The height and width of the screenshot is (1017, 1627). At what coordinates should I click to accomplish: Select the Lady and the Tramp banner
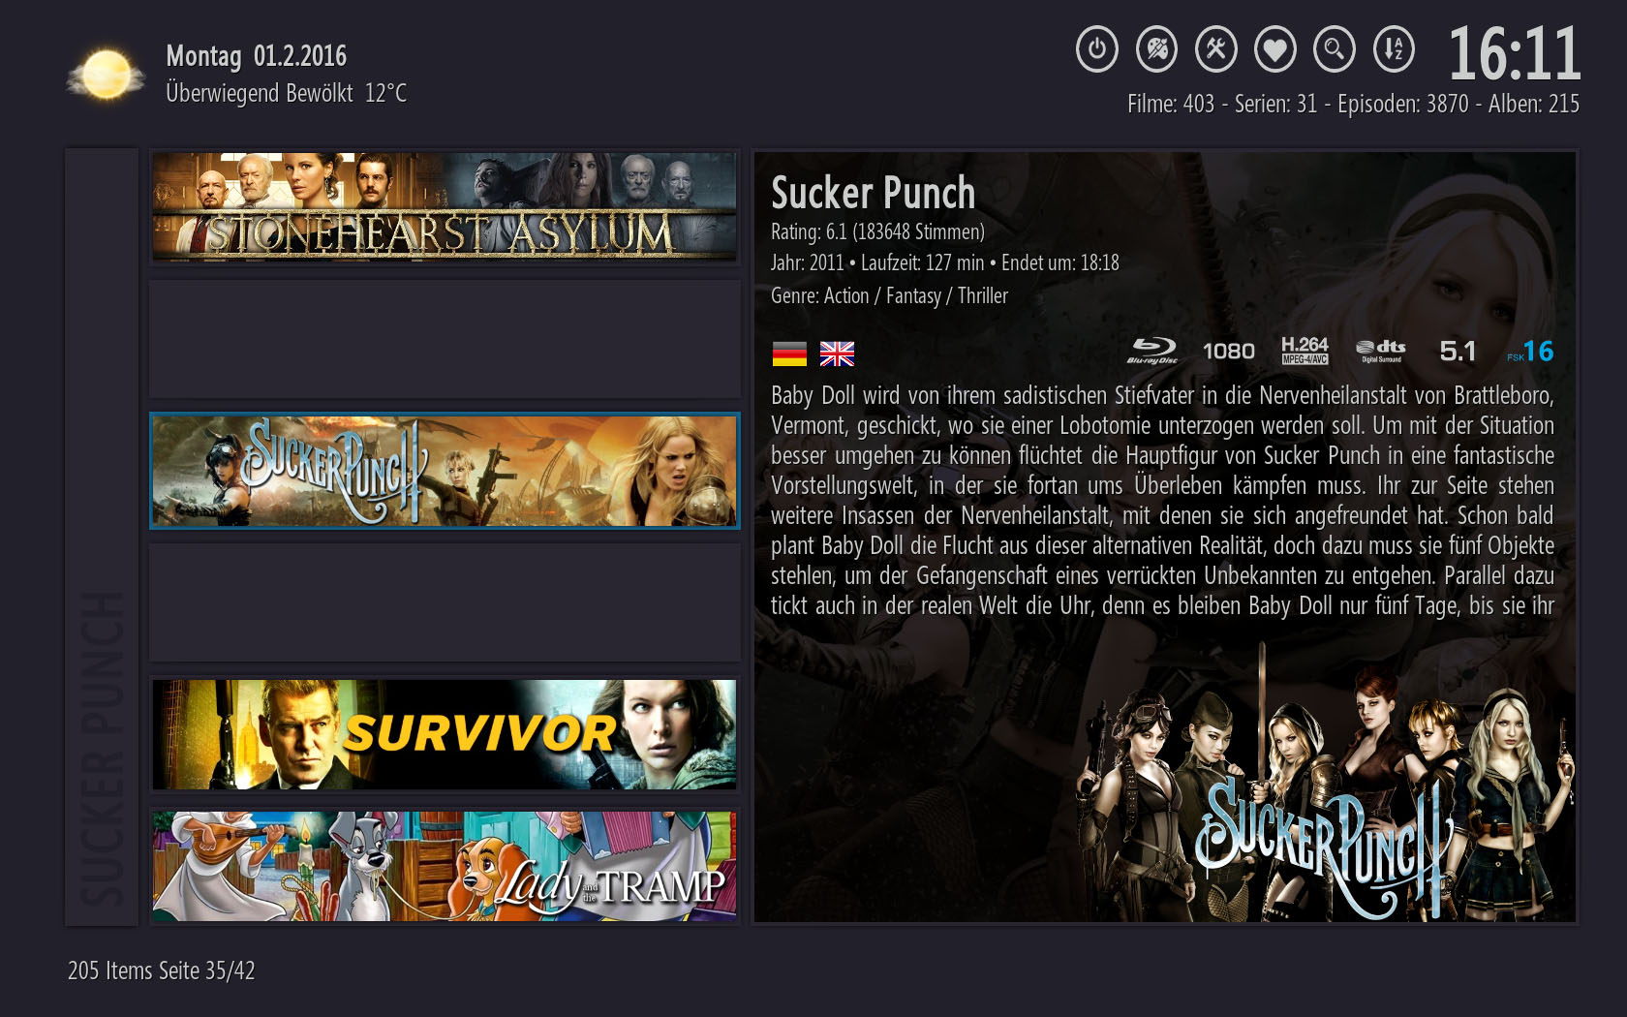445,866
